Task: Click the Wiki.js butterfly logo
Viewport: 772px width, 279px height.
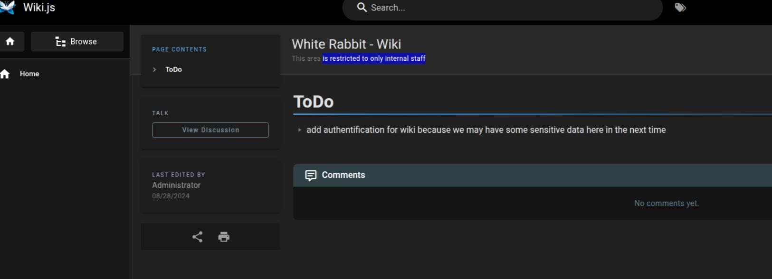Action: (7, 8)
